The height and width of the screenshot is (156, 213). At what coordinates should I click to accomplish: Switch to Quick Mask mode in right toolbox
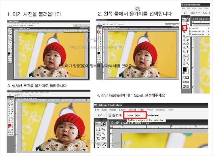tap(188, 78)
